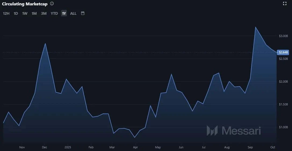Click the September peak on the chart line

(255, 27)
